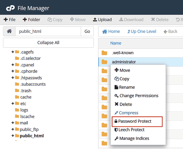This screenshot has width=183, height=149.
Task: Expand the .cphorde tree folder
Action: pos(13,71)
